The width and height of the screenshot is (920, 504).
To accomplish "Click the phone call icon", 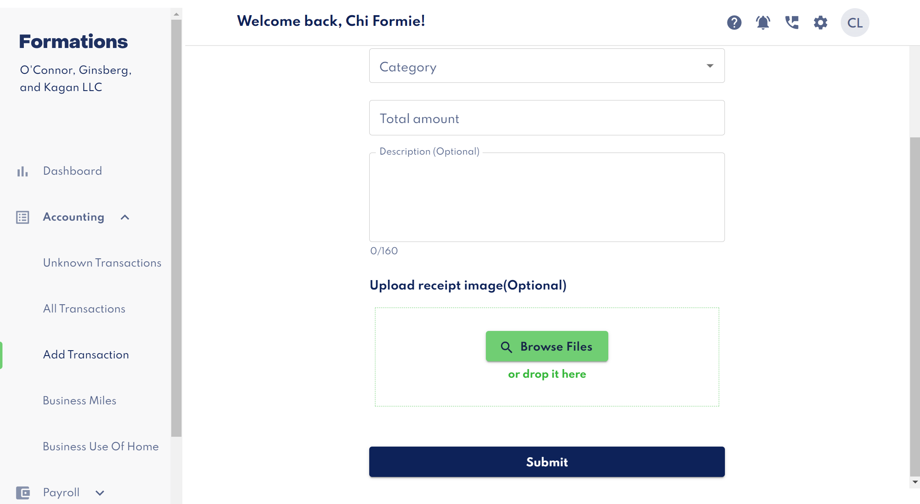I will (791, 23).
